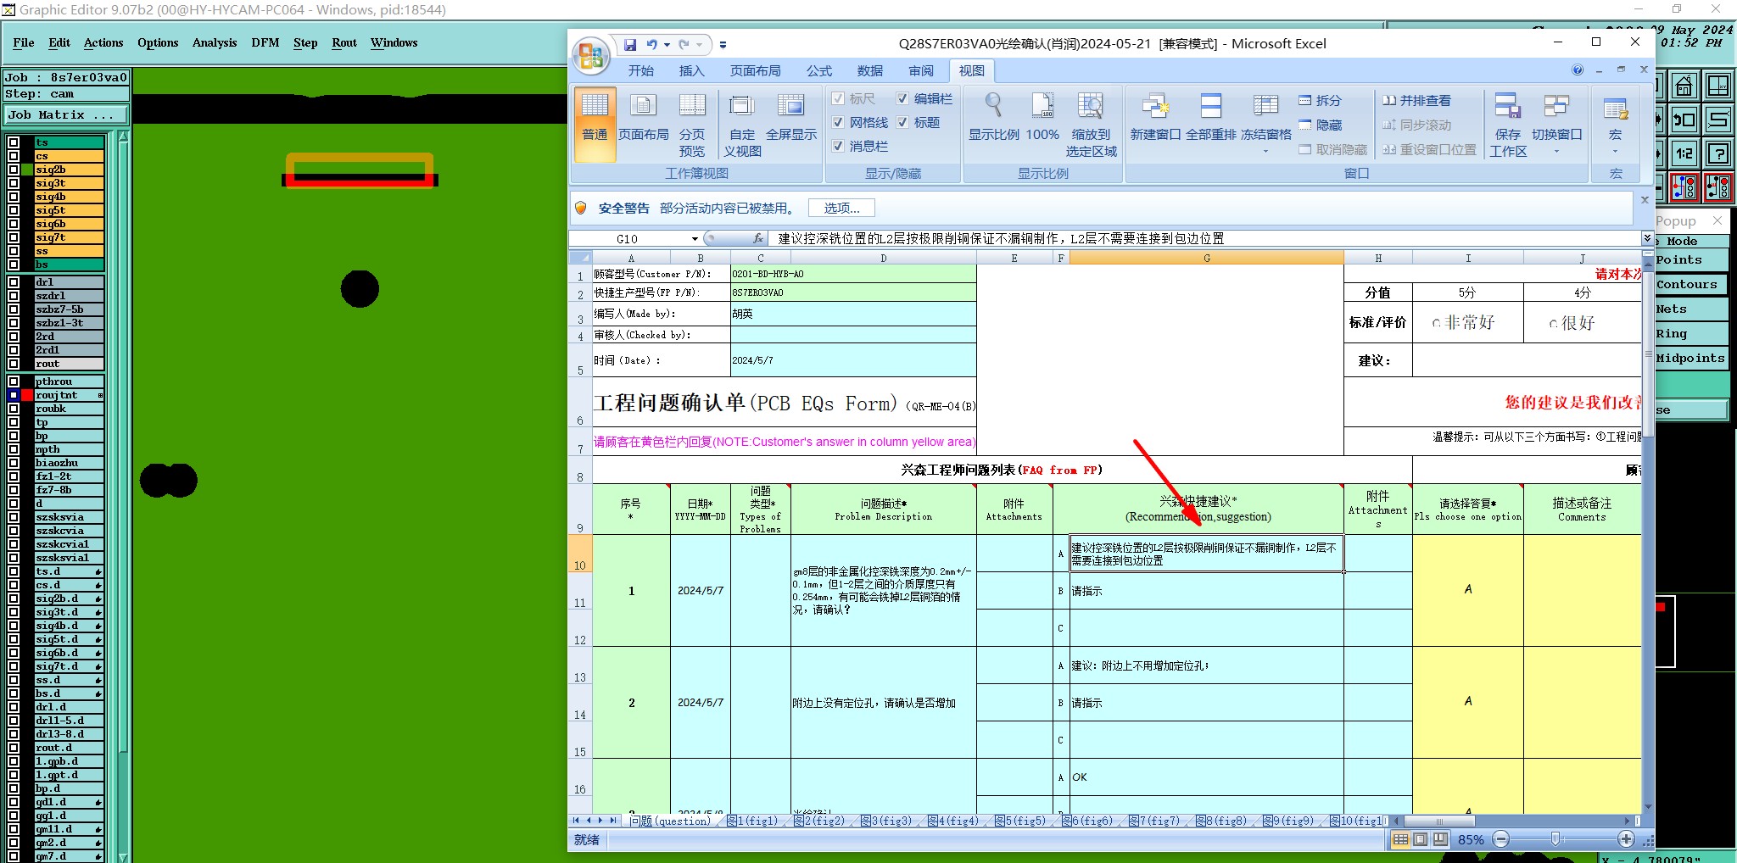Viewport: 1737px width, 863px height.
Task: Toggle visibility box of layer sig2b
Action: coord(14,170)
